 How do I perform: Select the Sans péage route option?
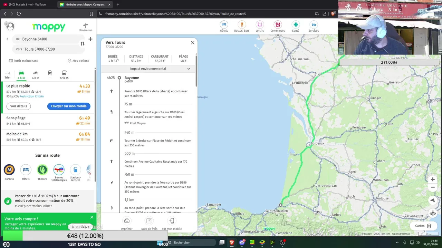(48, 121)
